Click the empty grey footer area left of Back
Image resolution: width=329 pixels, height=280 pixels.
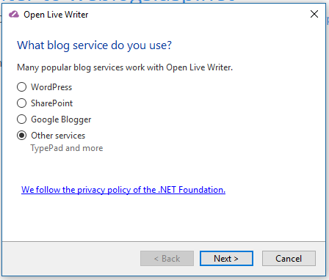tap(71, 258)
